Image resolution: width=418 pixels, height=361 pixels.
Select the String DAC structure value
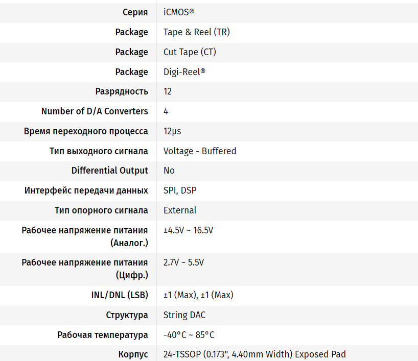[184, 315]
